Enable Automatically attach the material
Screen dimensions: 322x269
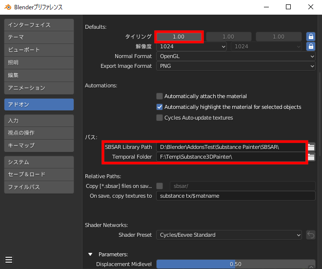click(160, 96)
